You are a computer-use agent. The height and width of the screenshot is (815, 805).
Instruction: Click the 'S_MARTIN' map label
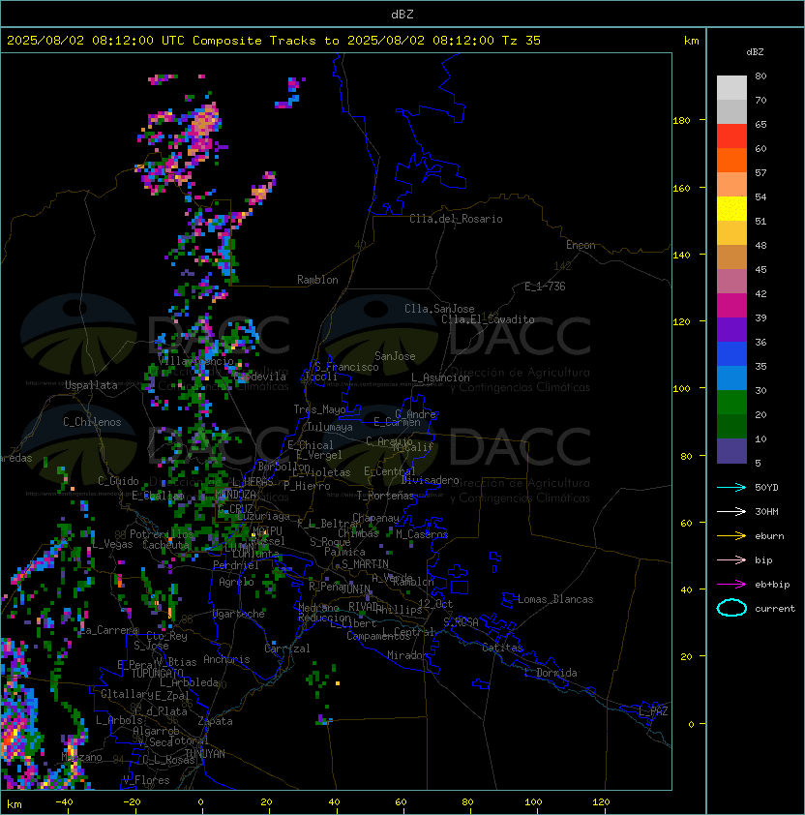point(365,564)
